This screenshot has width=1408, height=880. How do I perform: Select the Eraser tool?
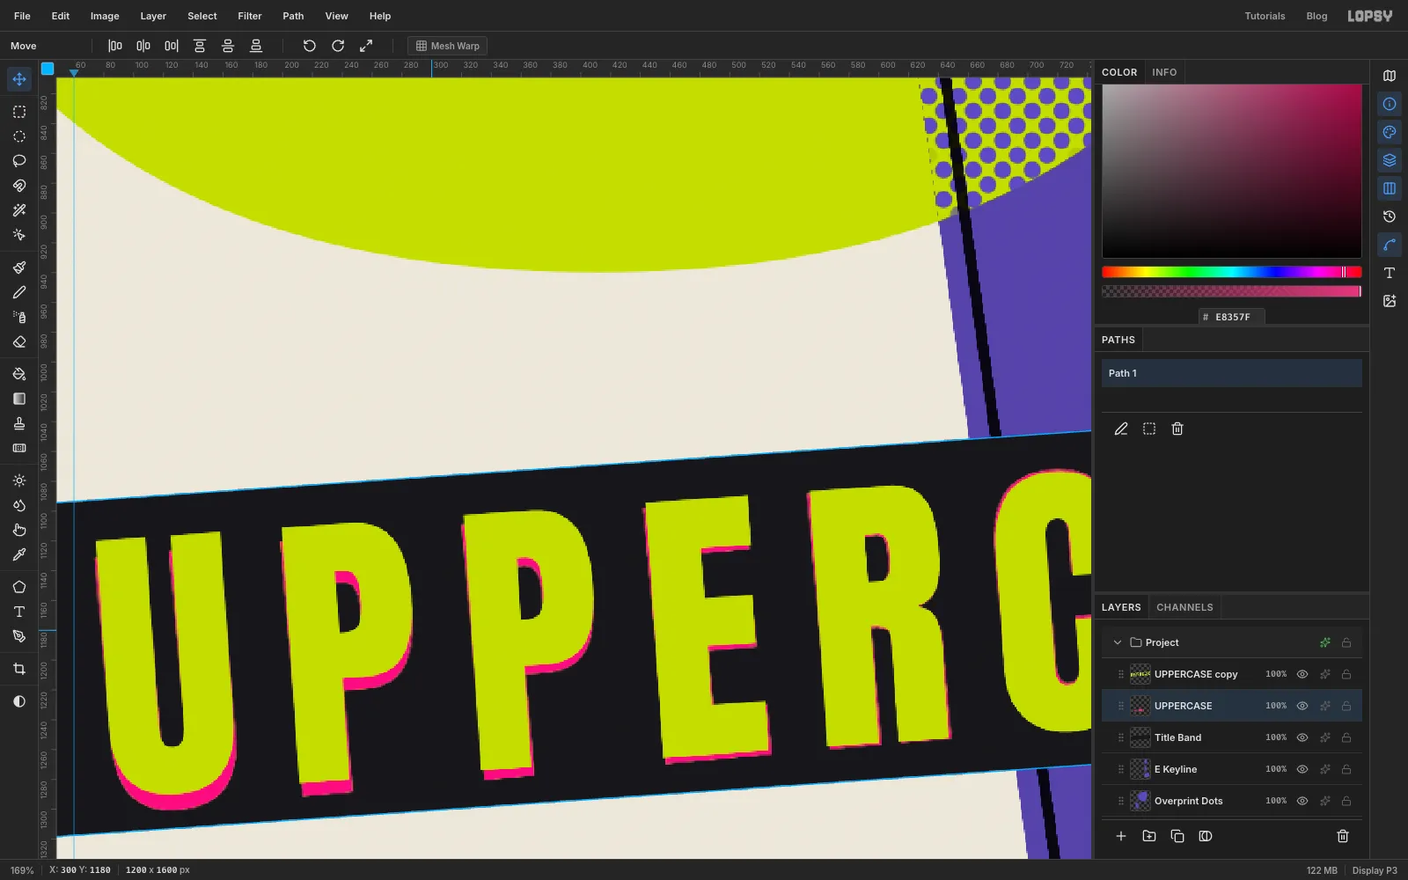(19, 341)
